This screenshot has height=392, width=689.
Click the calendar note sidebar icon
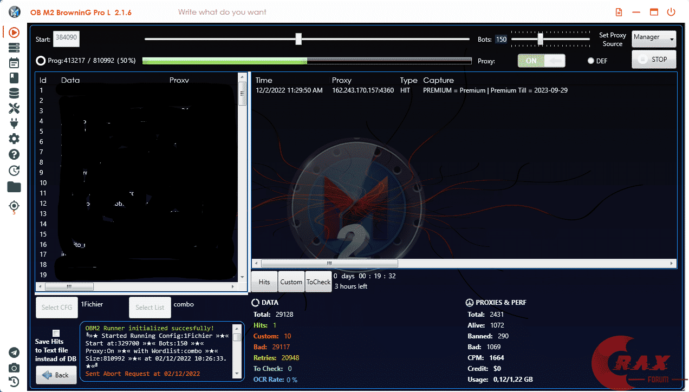(14, 63)
